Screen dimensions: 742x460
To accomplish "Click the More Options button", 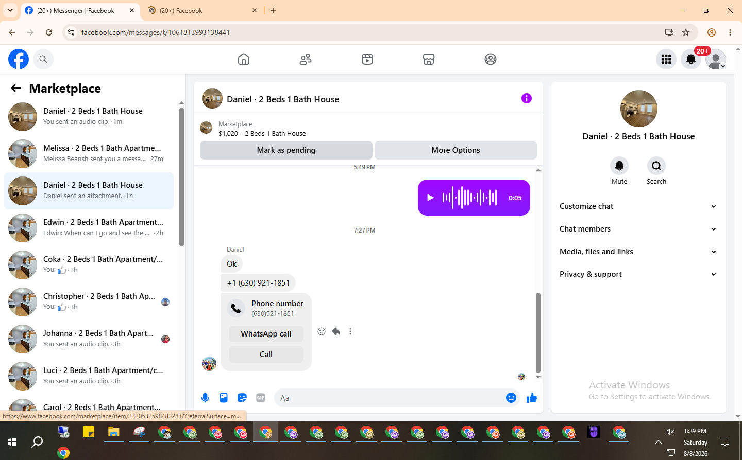I will pyautogui.click(x=456, y=150).
